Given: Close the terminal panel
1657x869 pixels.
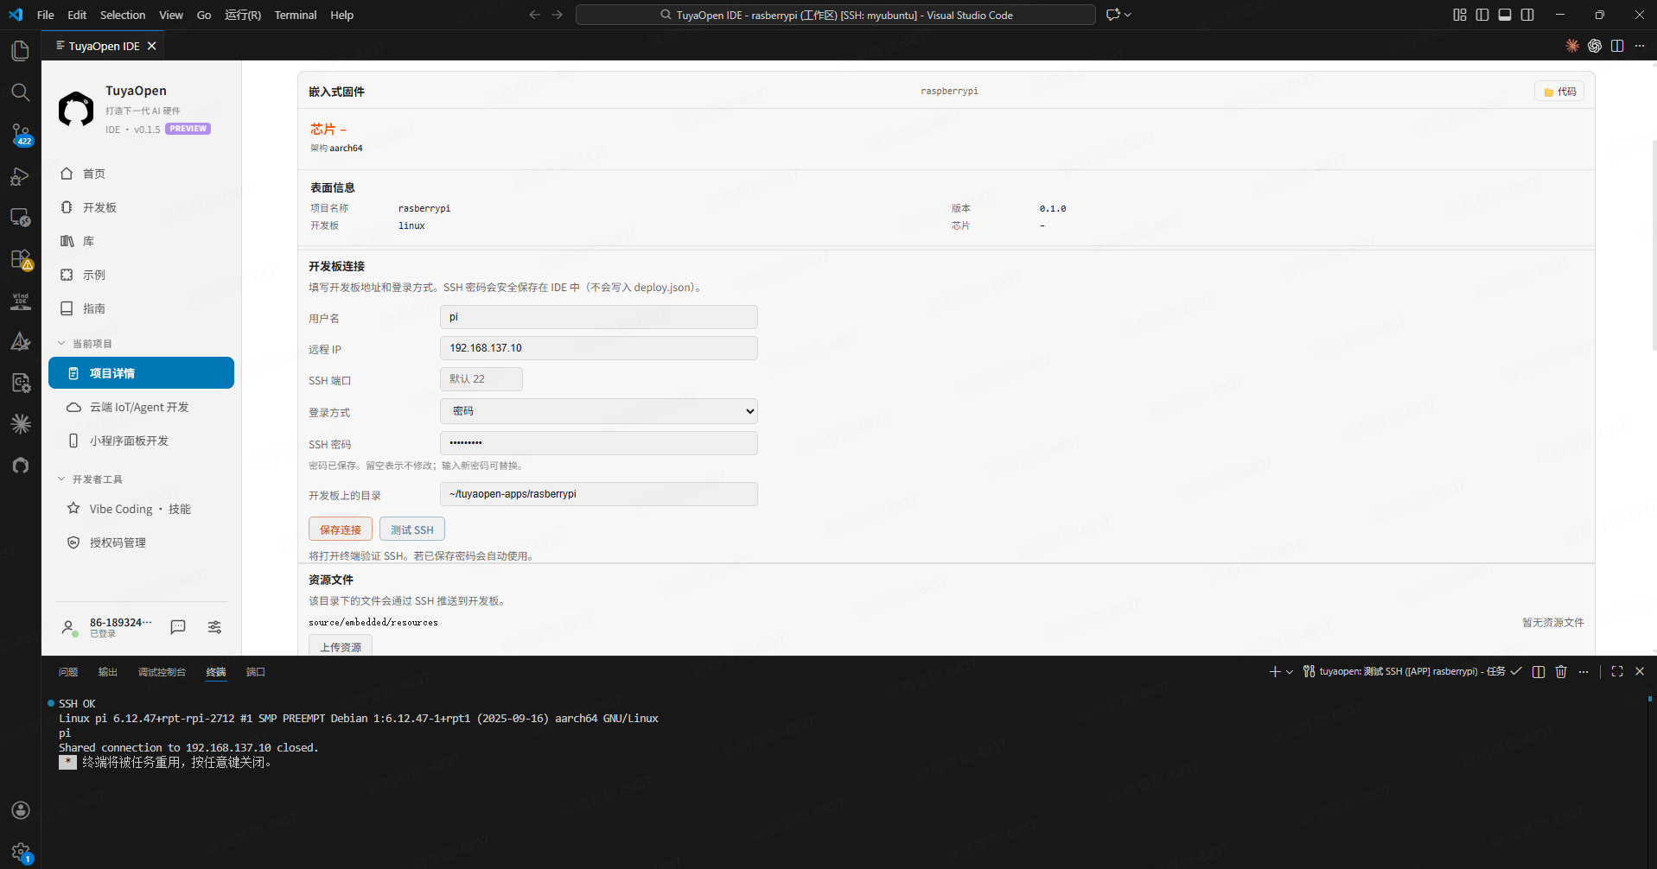Looking at the screenshot, I should (1640, 671).
